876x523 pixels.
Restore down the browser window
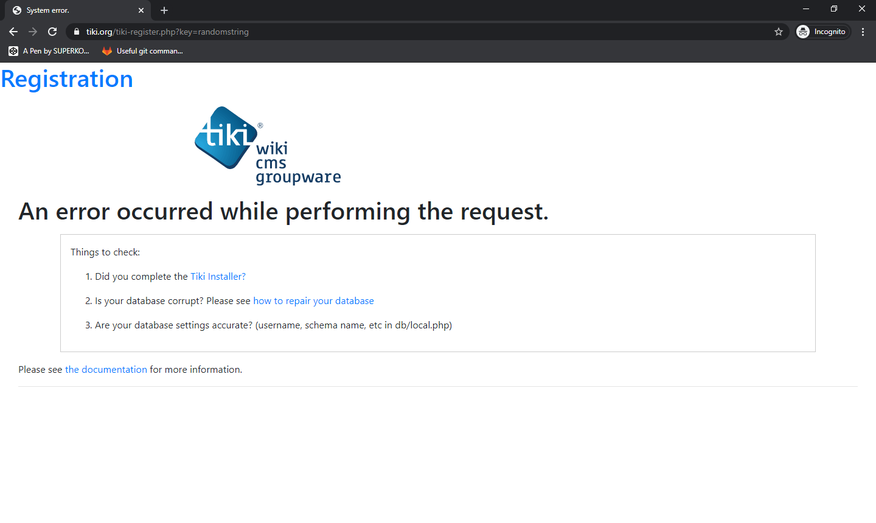pyautogui.click(x=834, y=9)
